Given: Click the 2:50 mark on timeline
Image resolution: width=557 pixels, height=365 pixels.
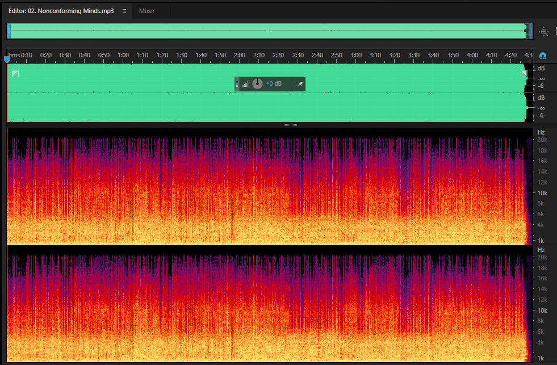Looking at the screenshot, I should [x=336, y=55].
